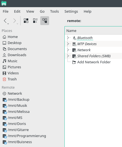Click the Dolphin app icon in title bar
Screen dimensions: 122x147
(x=4, y=3)
